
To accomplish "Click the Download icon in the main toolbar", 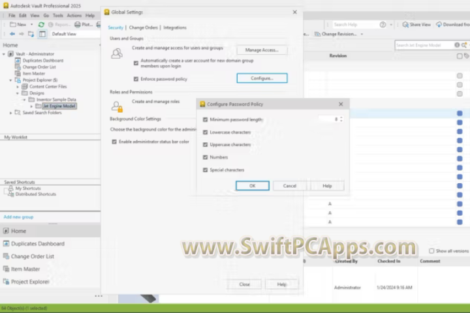I will (439, 25).
